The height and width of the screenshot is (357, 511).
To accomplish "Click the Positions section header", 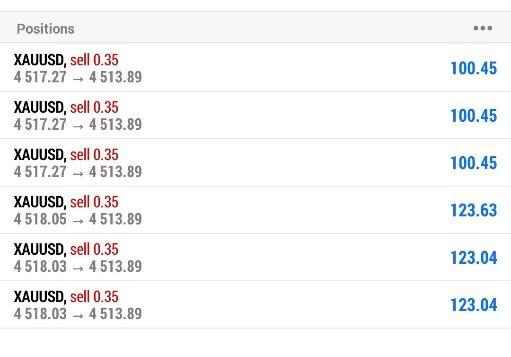I will 46,29.
